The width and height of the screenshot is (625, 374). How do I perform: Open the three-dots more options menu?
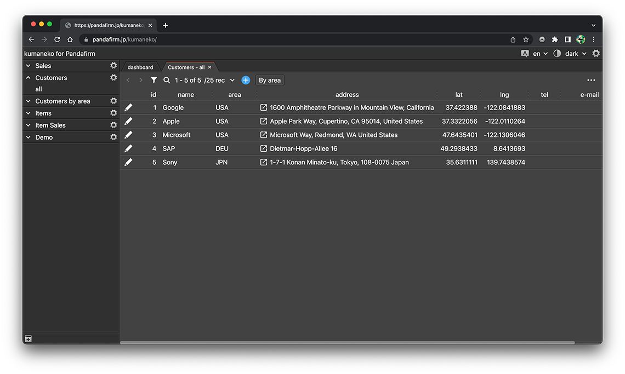591,80
